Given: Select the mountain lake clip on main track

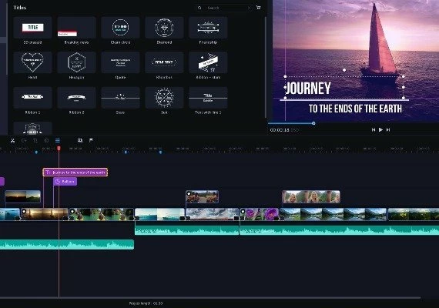Looking at the screenshot, I should [x=333, y=214].
